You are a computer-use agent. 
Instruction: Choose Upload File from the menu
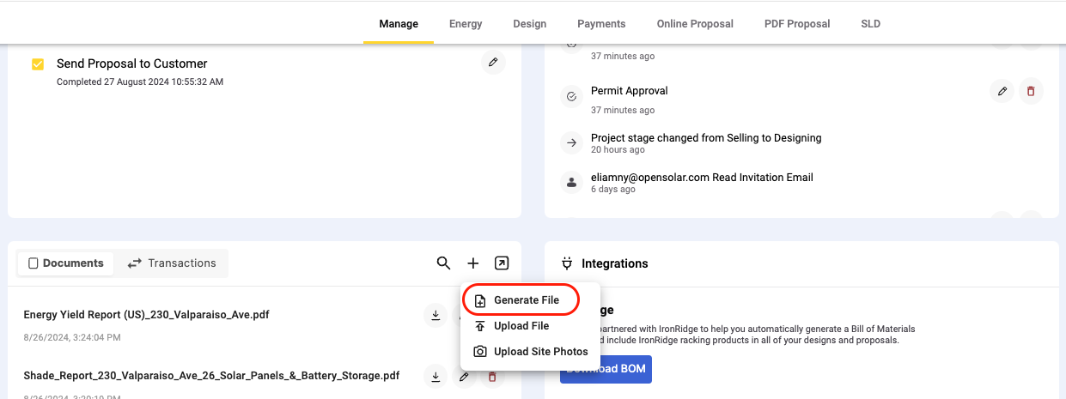click(x=521, y=326)
